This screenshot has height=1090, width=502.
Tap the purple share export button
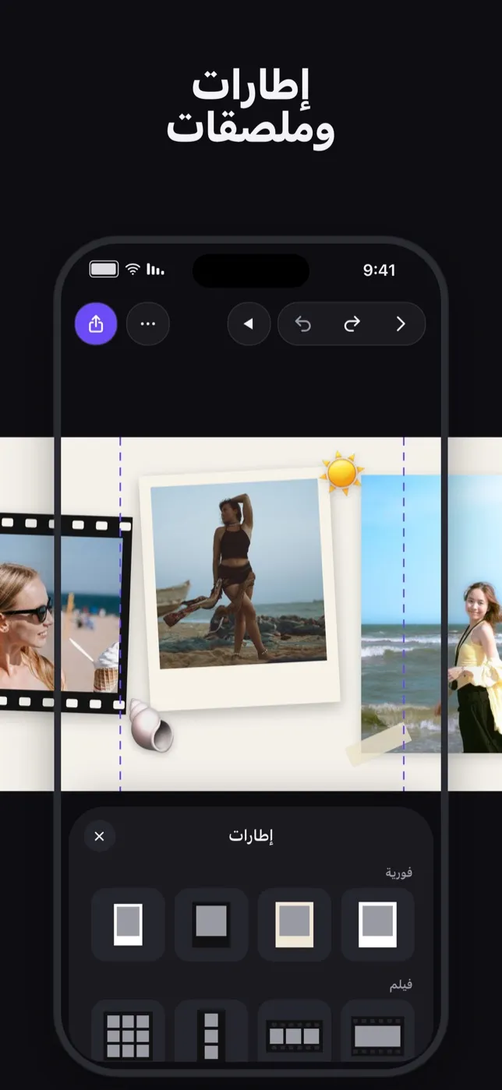point(96,324)
